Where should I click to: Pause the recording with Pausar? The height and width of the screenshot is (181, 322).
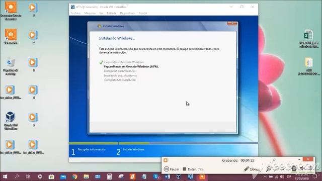pos(172,169)
